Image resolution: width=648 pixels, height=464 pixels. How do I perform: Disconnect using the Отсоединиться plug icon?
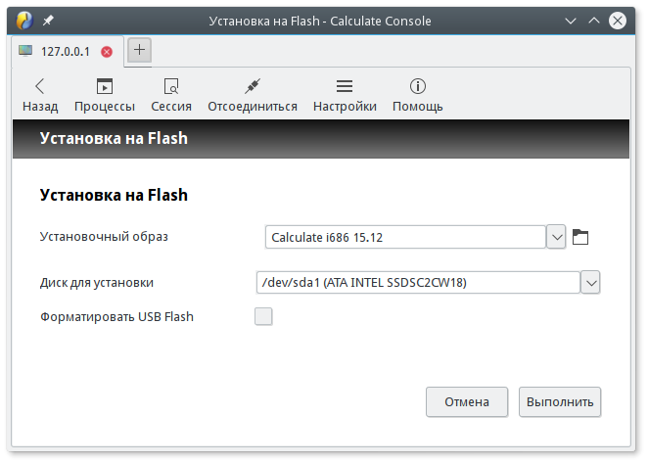tap(253, 86)
